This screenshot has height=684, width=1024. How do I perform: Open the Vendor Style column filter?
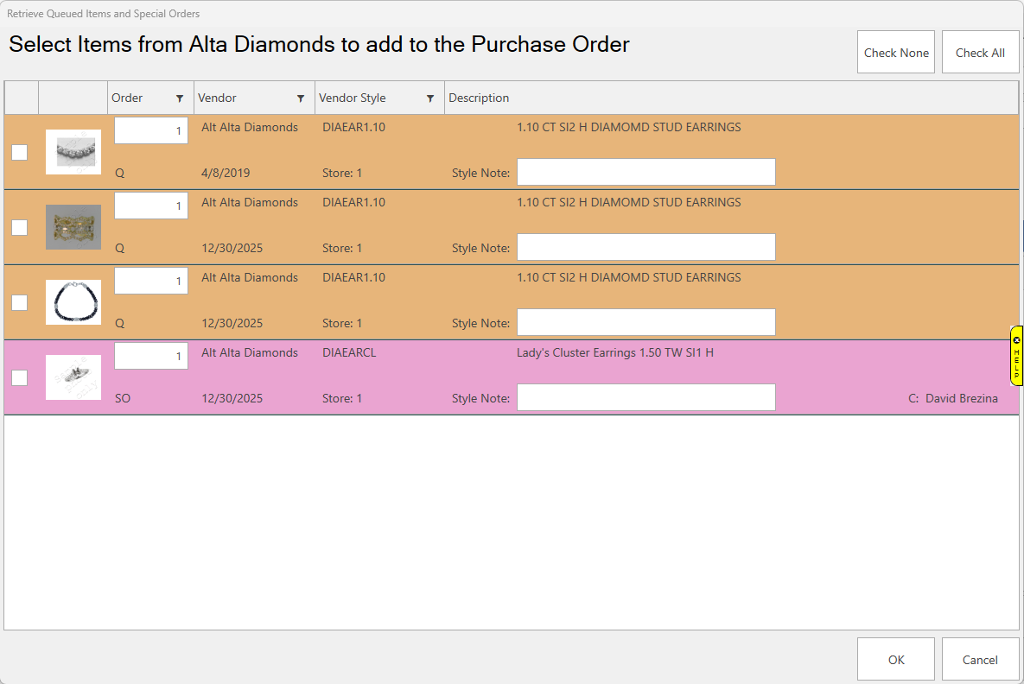[430, 98]
